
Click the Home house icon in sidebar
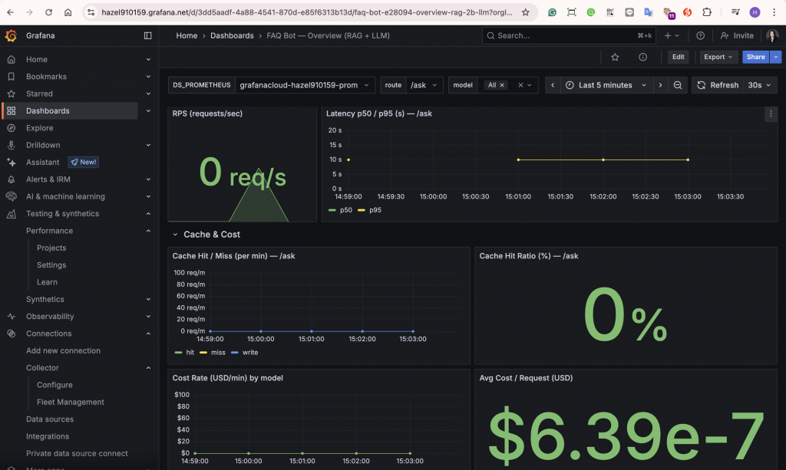coord(11,59)
